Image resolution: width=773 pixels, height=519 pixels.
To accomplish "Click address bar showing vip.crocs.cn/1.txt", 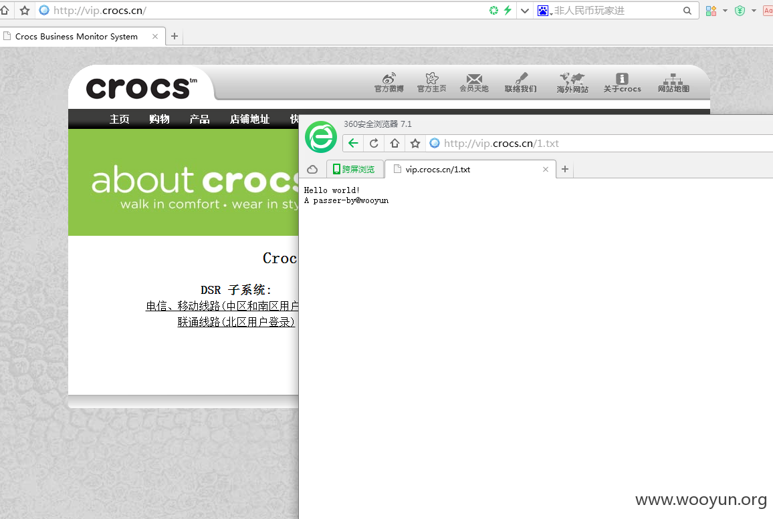I will tap(599, 144).
